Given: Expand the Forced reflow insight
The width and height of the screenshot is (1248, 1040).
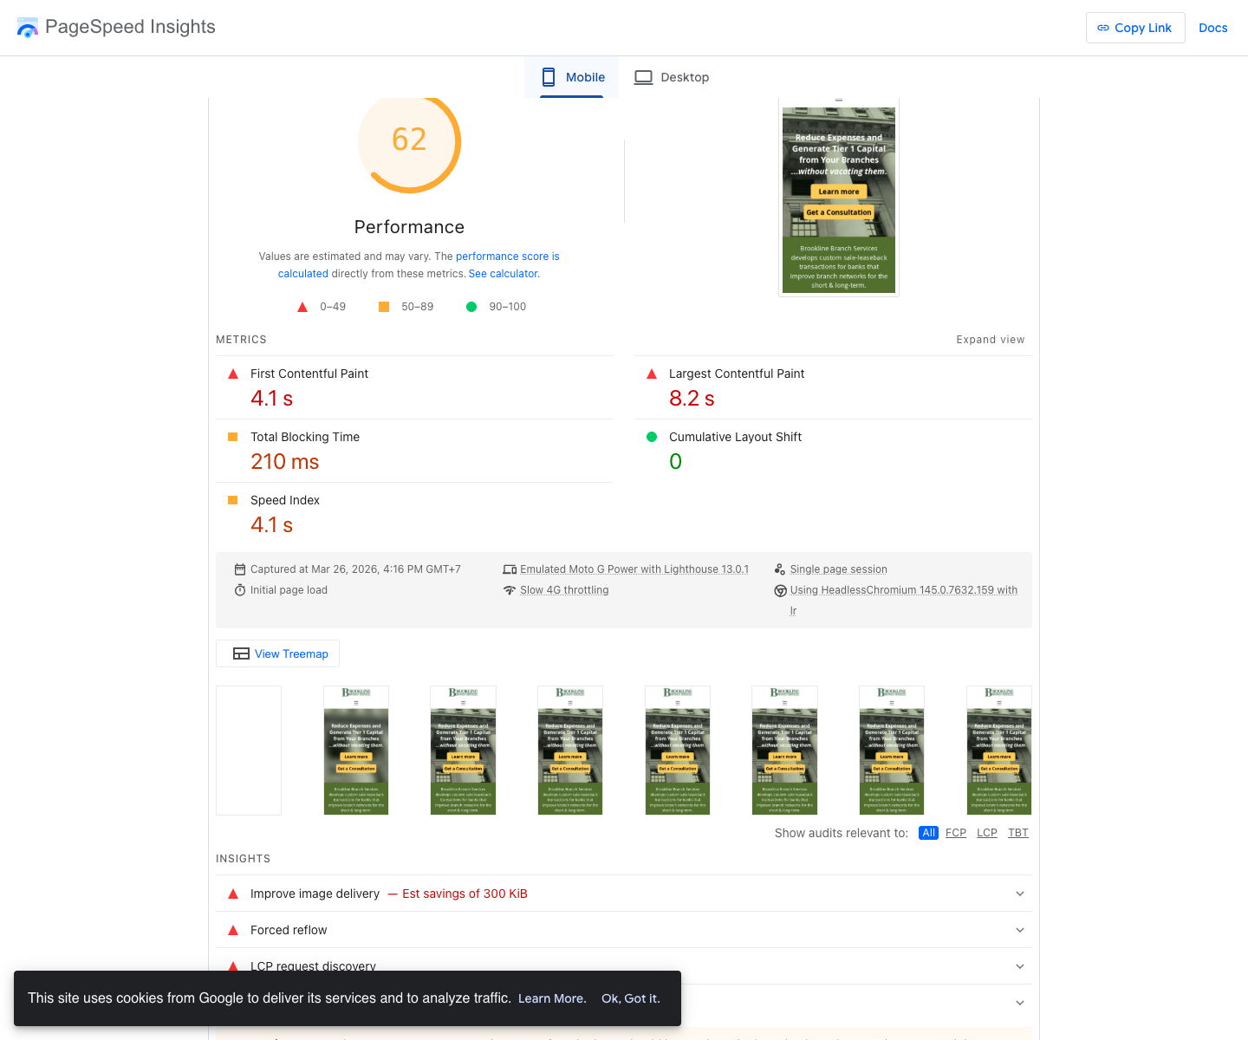Looking at the screenshot, I should 1020,930.
